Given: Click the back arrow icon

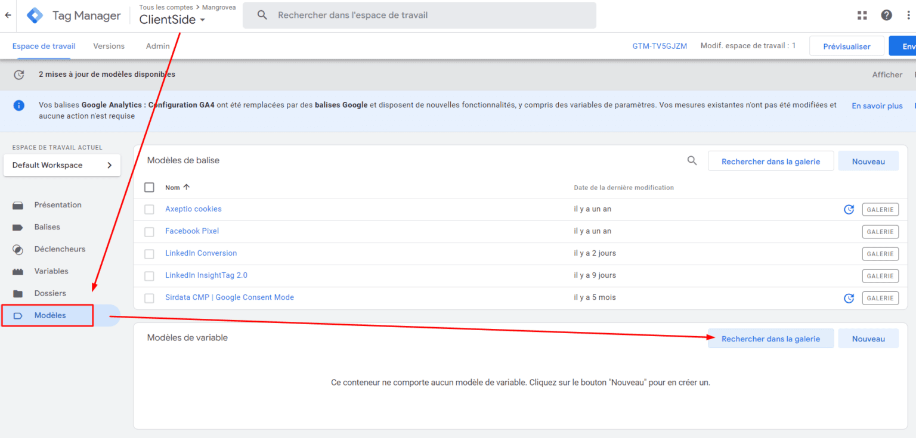Looking at the screenshot, I should pos(8,15).
